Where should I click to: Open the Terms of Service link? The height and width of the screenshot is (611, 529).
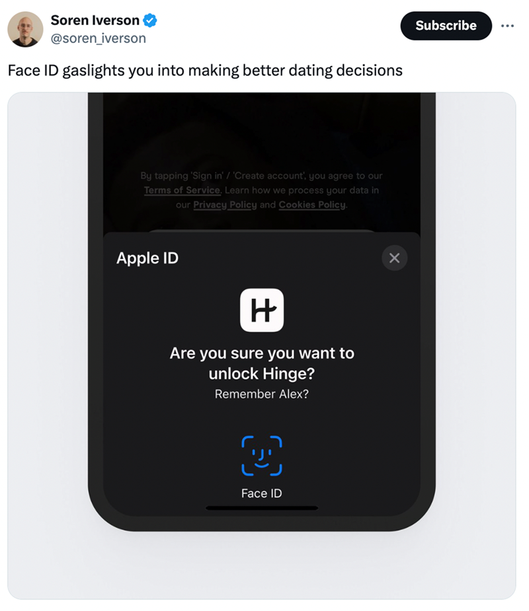183,190
